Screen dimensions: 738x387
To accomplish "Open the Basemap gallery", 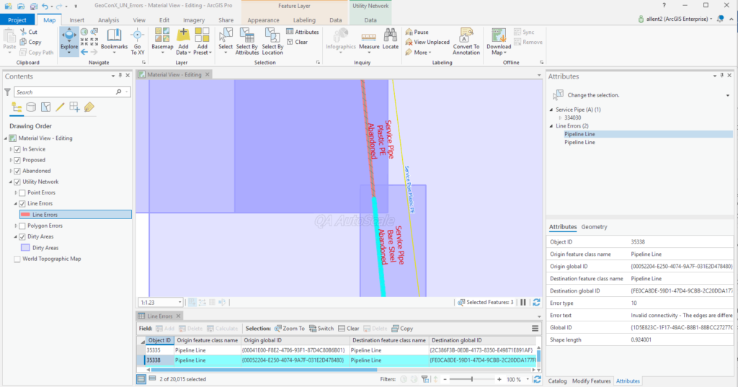I will [162, 41].
